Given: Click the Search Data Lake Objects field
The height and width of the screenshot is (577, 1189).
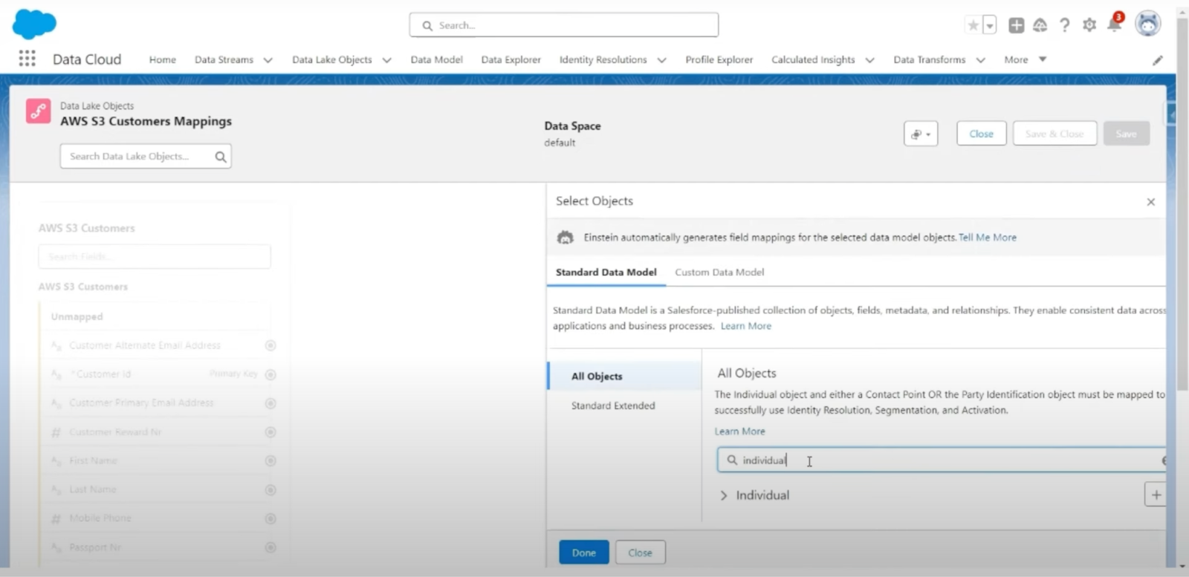Looking at the screenshot, I should 146,157.
